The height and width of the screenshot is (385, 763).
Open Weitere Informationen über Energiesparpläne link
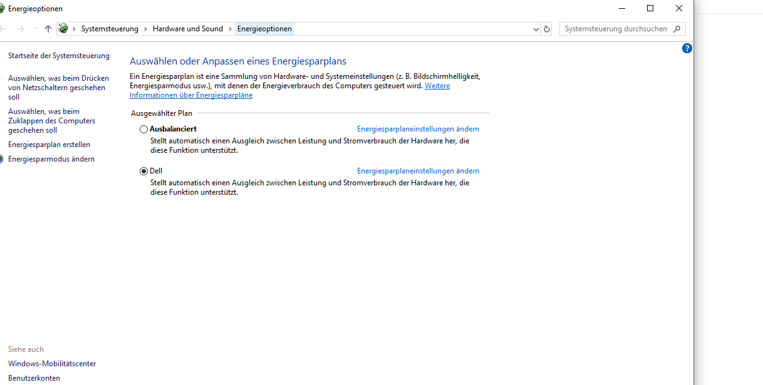pyautogui.click(x=289, y=90)
